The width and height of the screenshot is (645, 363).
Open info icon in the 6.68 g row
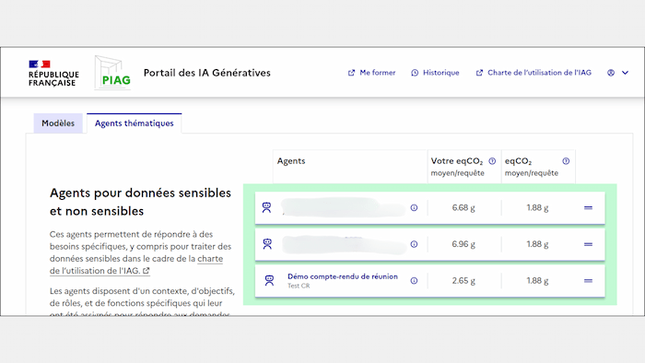coord(414,207)
